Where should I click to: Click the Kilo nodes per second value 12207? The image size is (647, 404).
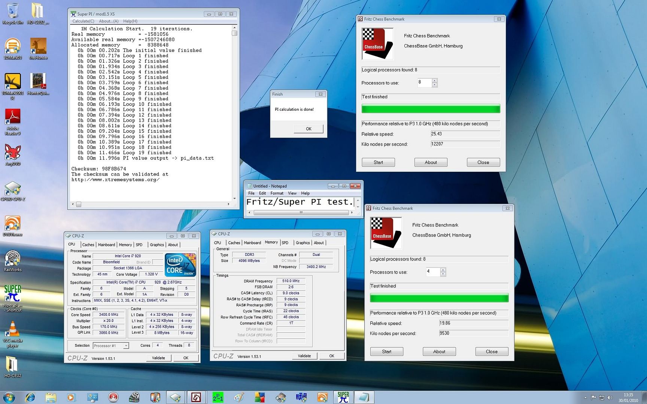click(x=465, y=144)
